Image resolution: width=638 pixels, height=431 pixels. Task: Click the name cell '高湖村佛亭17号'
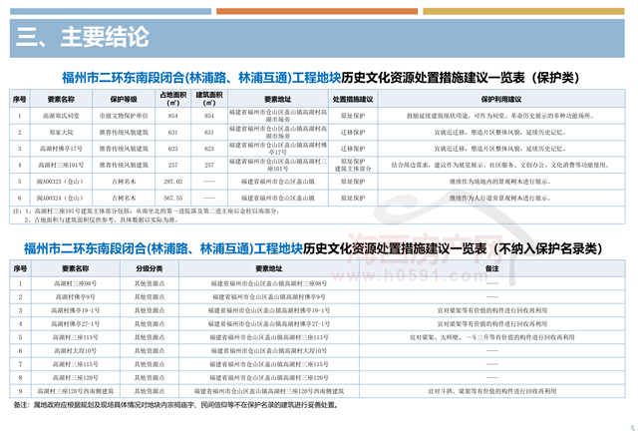pyautogui.click(x=61, y=149)
